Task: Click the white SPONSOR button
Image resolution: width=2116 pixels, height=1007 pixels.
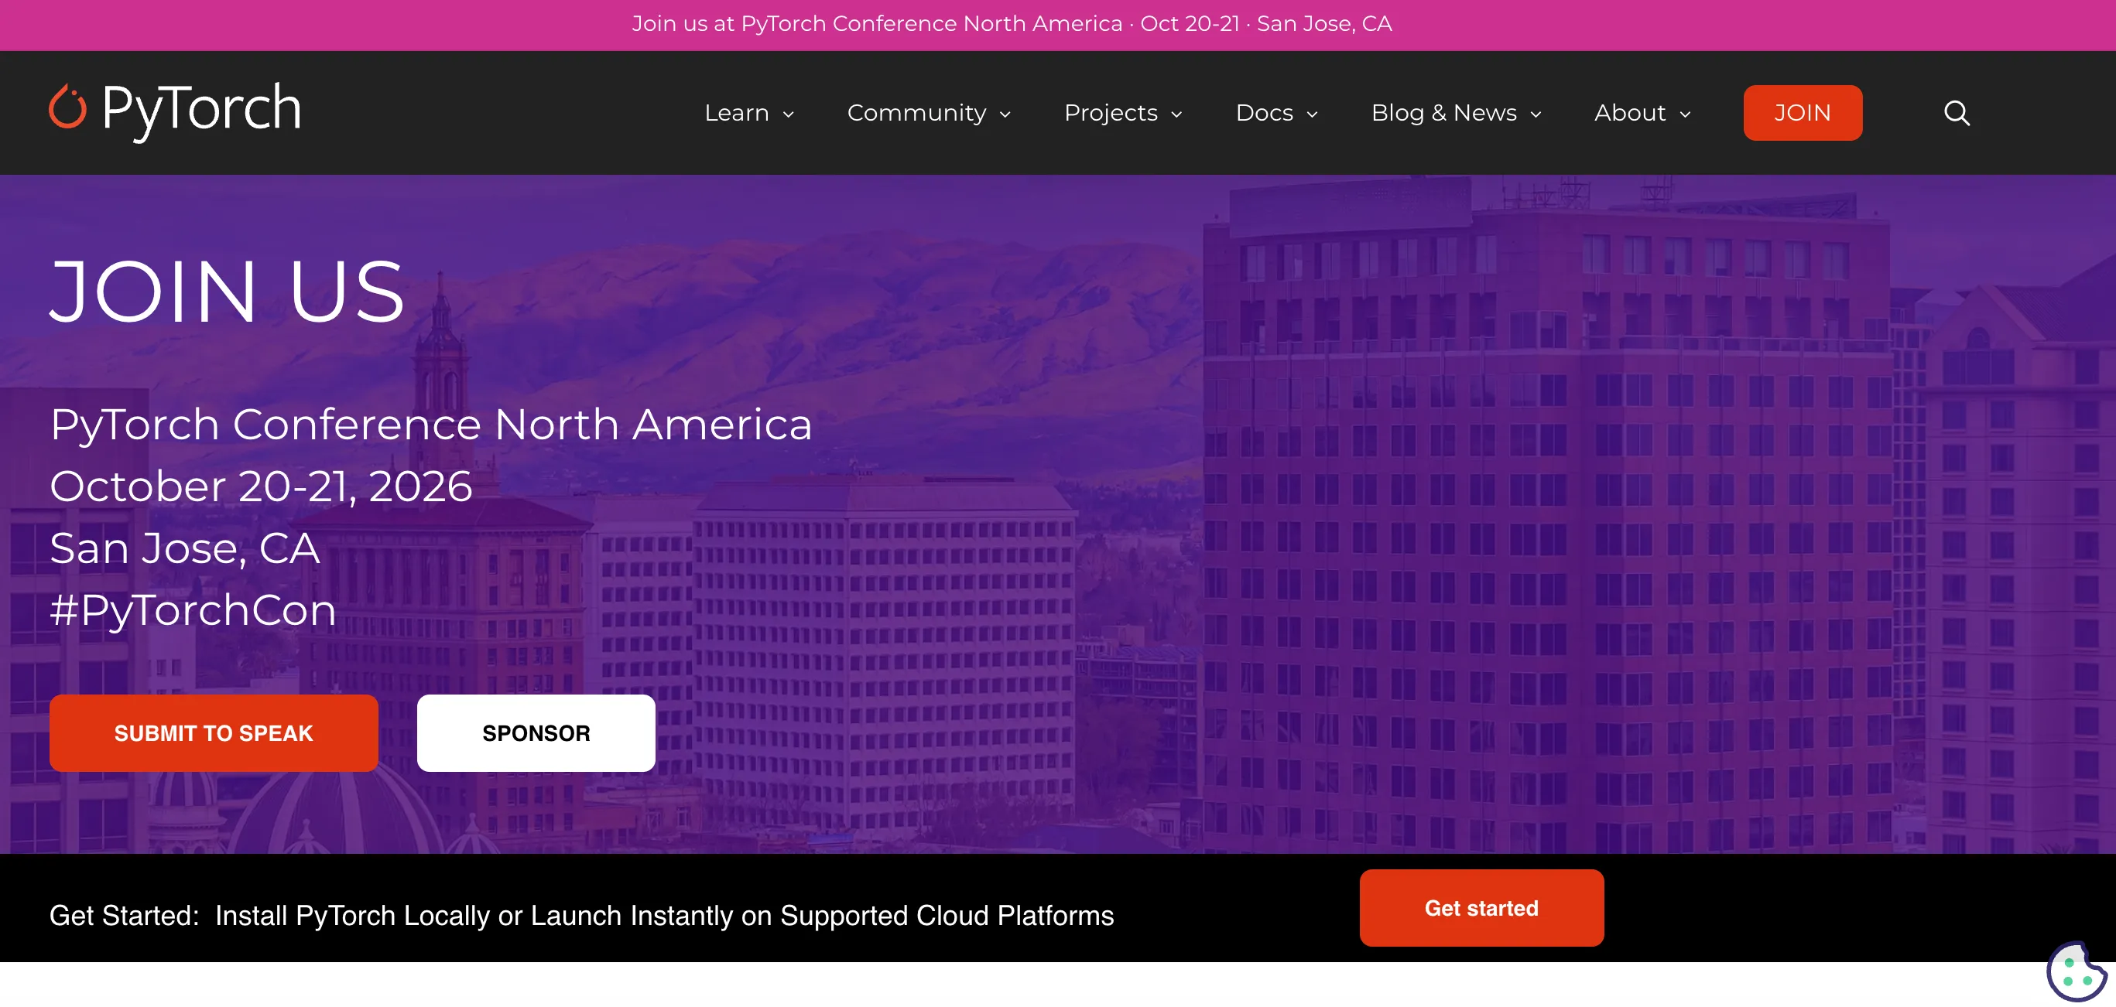Action: (536, 733)
